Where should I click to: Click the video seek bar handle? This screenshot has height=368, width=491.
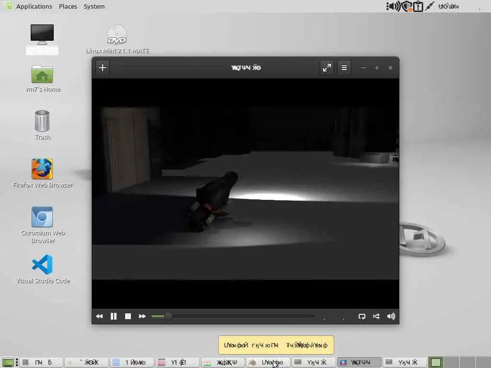[168, 316]
